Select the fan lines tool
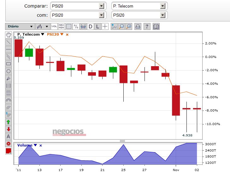Screen dimensions: 230x178 click(9, 78)
